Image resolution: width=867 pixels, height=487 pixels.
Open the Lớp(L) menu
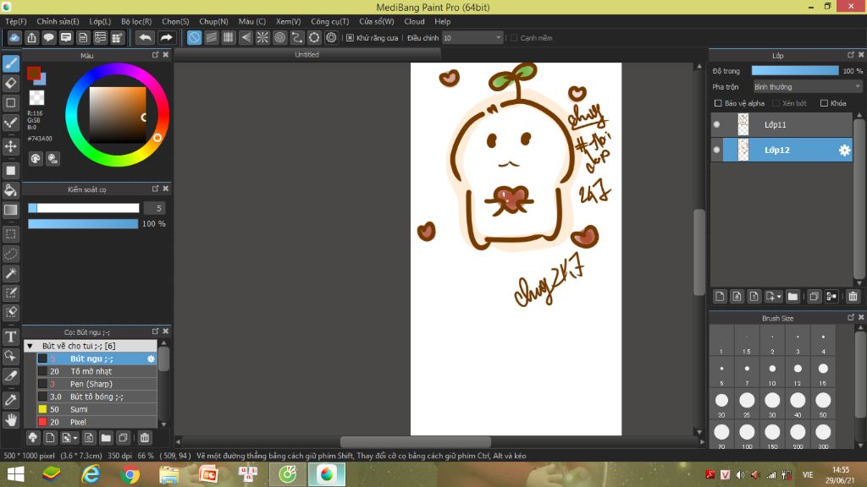[100, 21]
